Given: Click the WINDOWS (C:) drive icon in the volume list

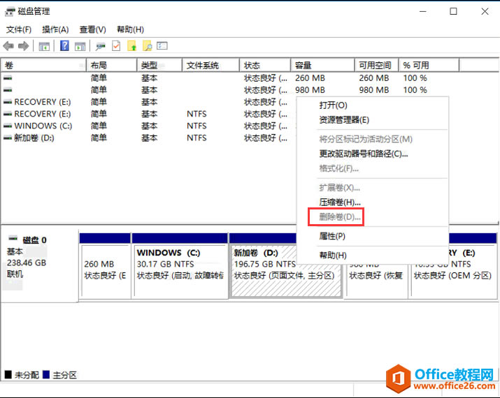Looking at the screenshot, I should [x=8, y=126].
